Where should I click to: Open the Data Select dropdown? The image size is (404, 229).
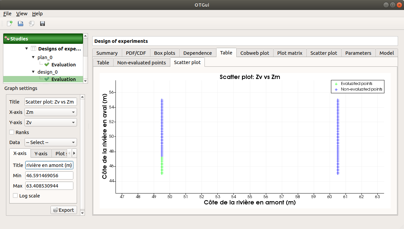coord(51,142)
